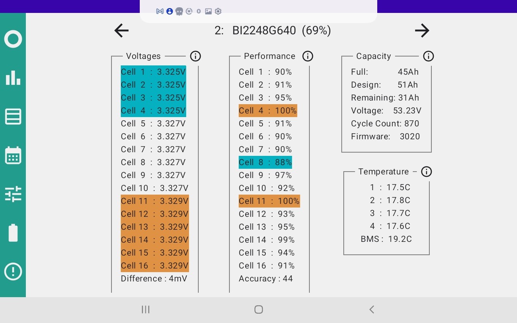517x323 pixels.
Task: Open the Performance info icon
Action: click(308, 56)
